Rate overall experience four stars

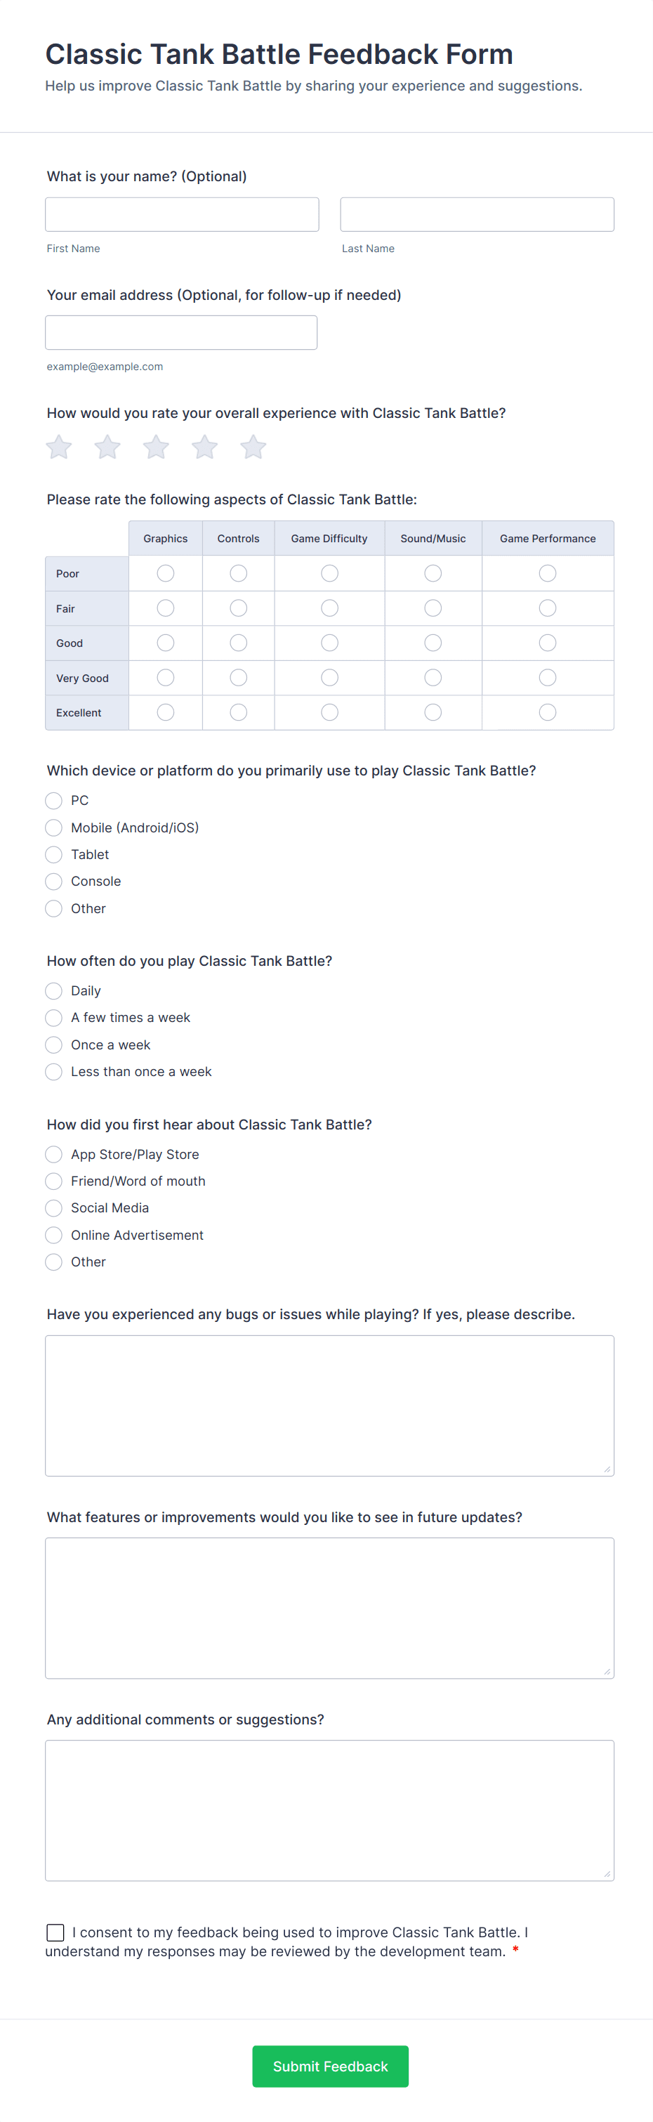(x=204, y=447)
